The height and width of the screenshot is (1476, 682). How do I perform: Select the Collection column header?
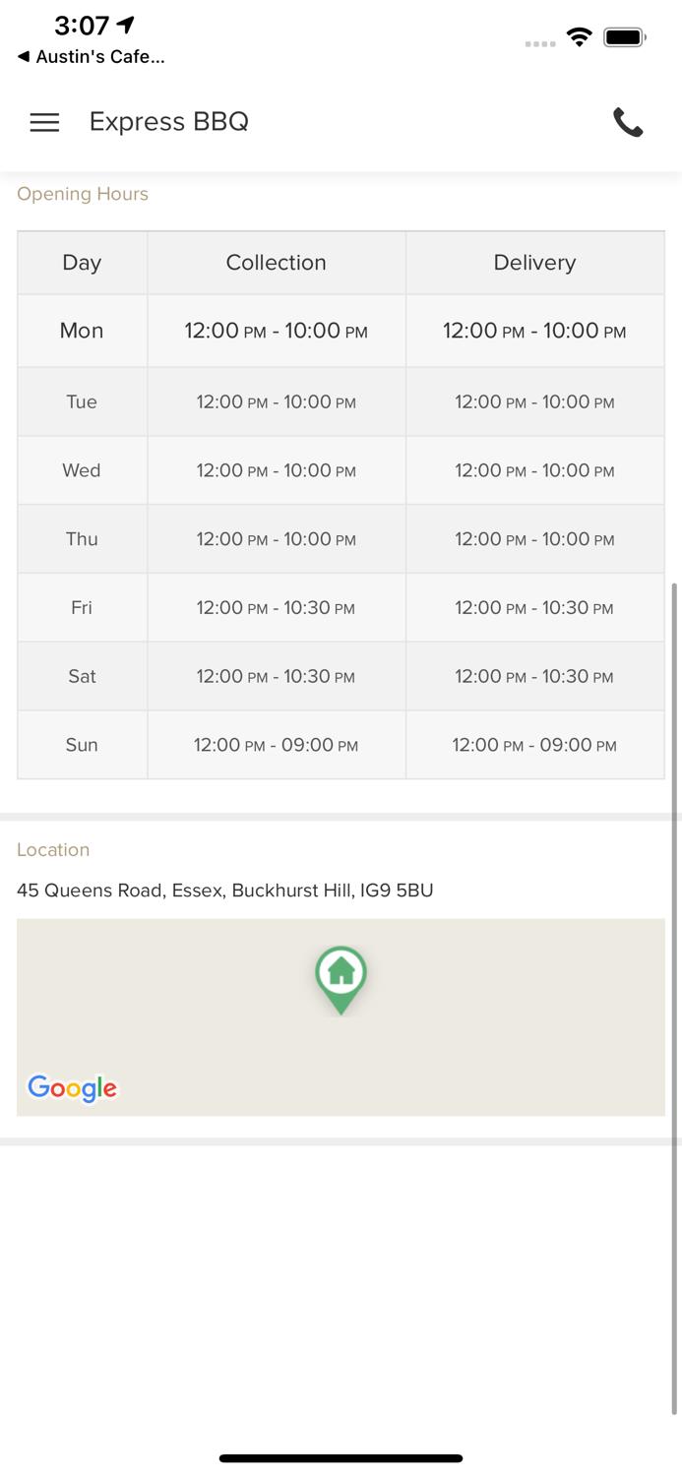[276, 263]
